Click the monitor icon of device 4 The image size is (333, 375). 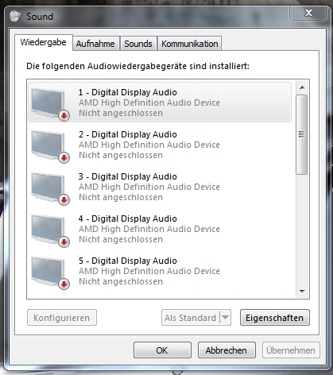click(50, 231)
